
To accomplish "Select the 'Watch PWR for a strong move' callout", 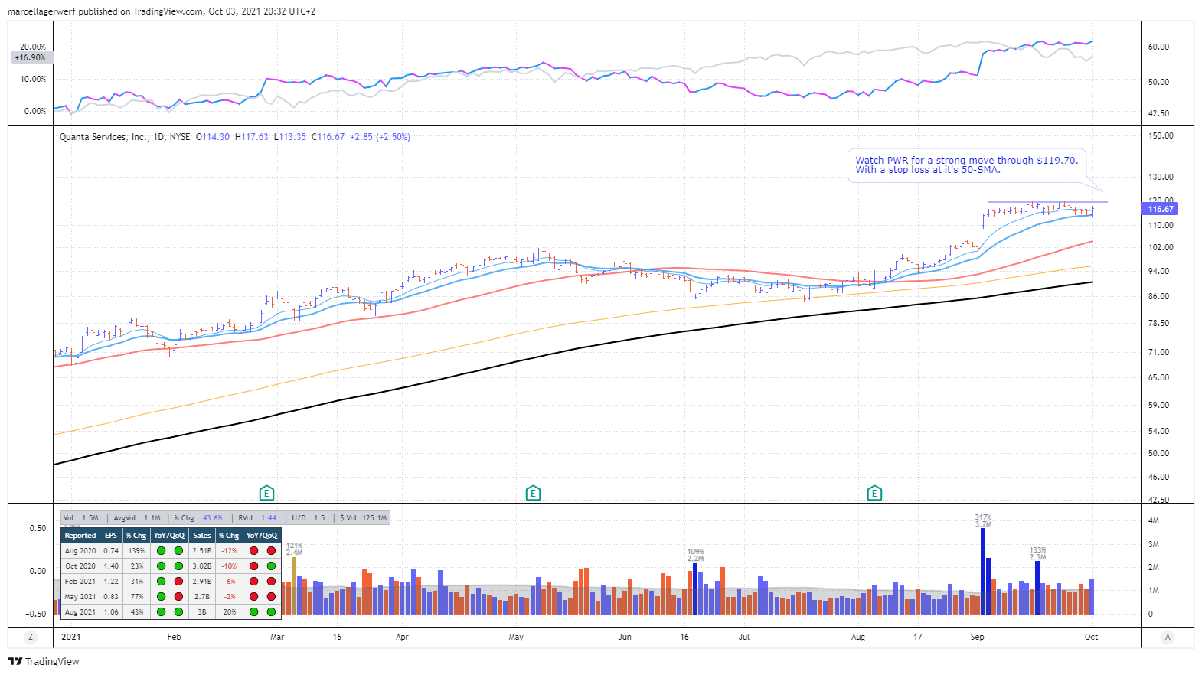I will pos(966,165).
